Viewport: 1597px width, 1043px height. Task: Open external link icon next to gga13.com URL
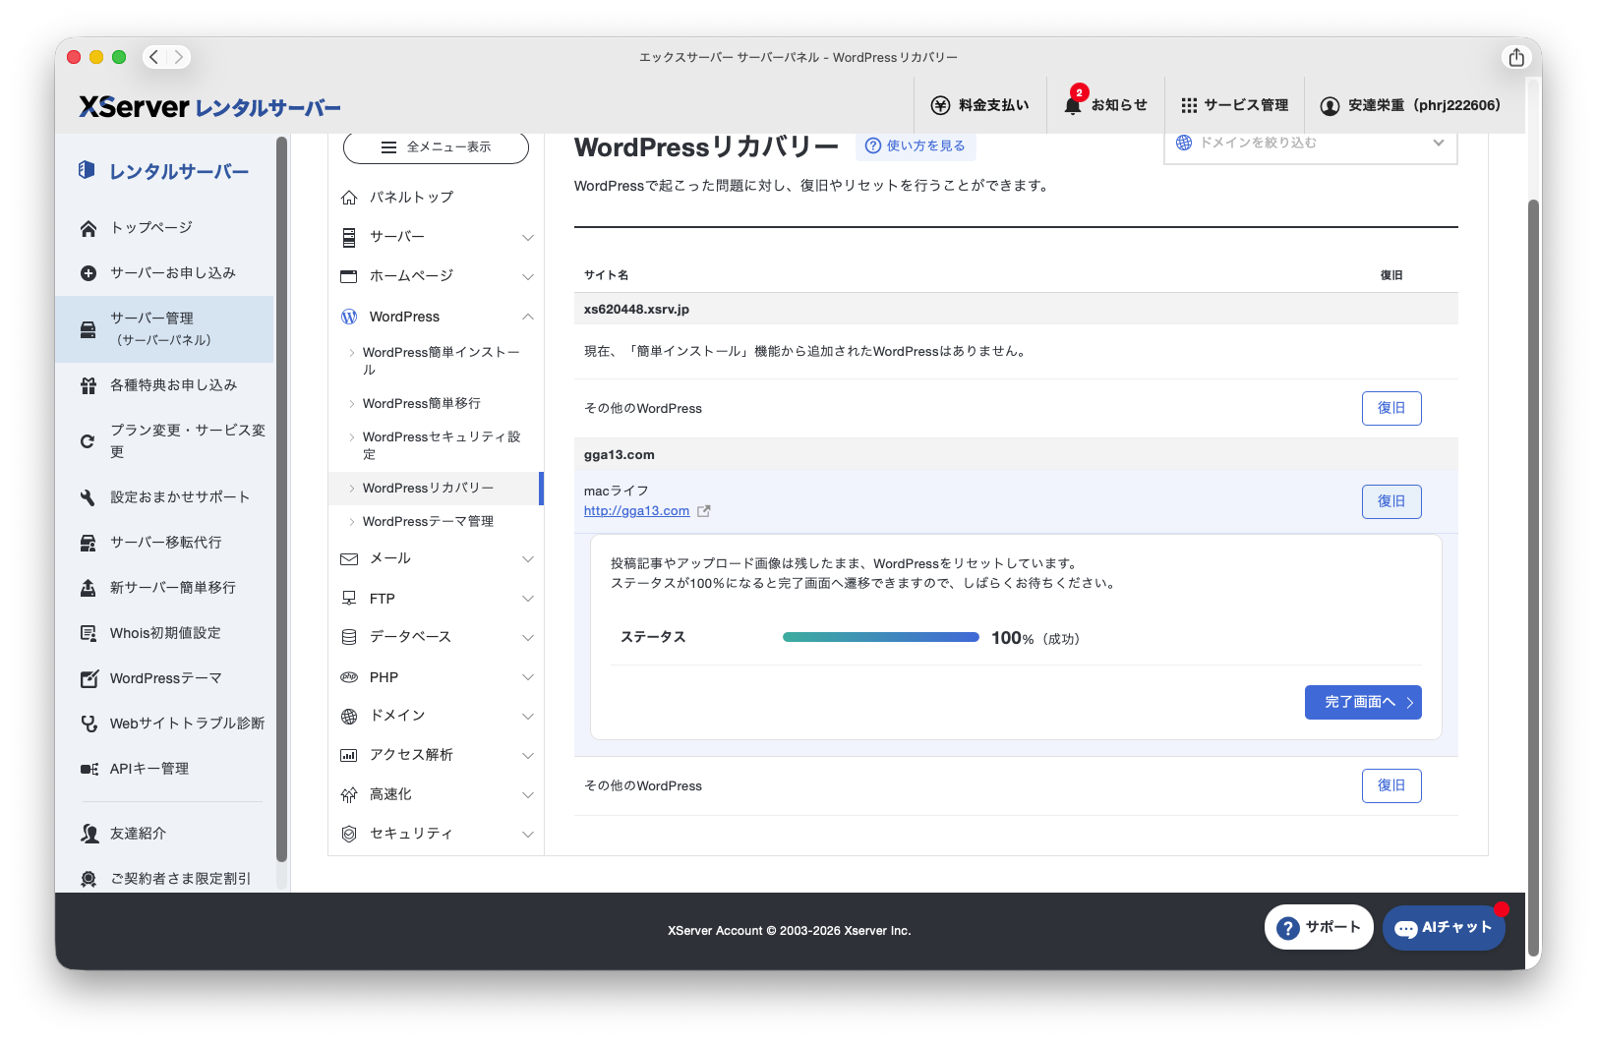704,511
